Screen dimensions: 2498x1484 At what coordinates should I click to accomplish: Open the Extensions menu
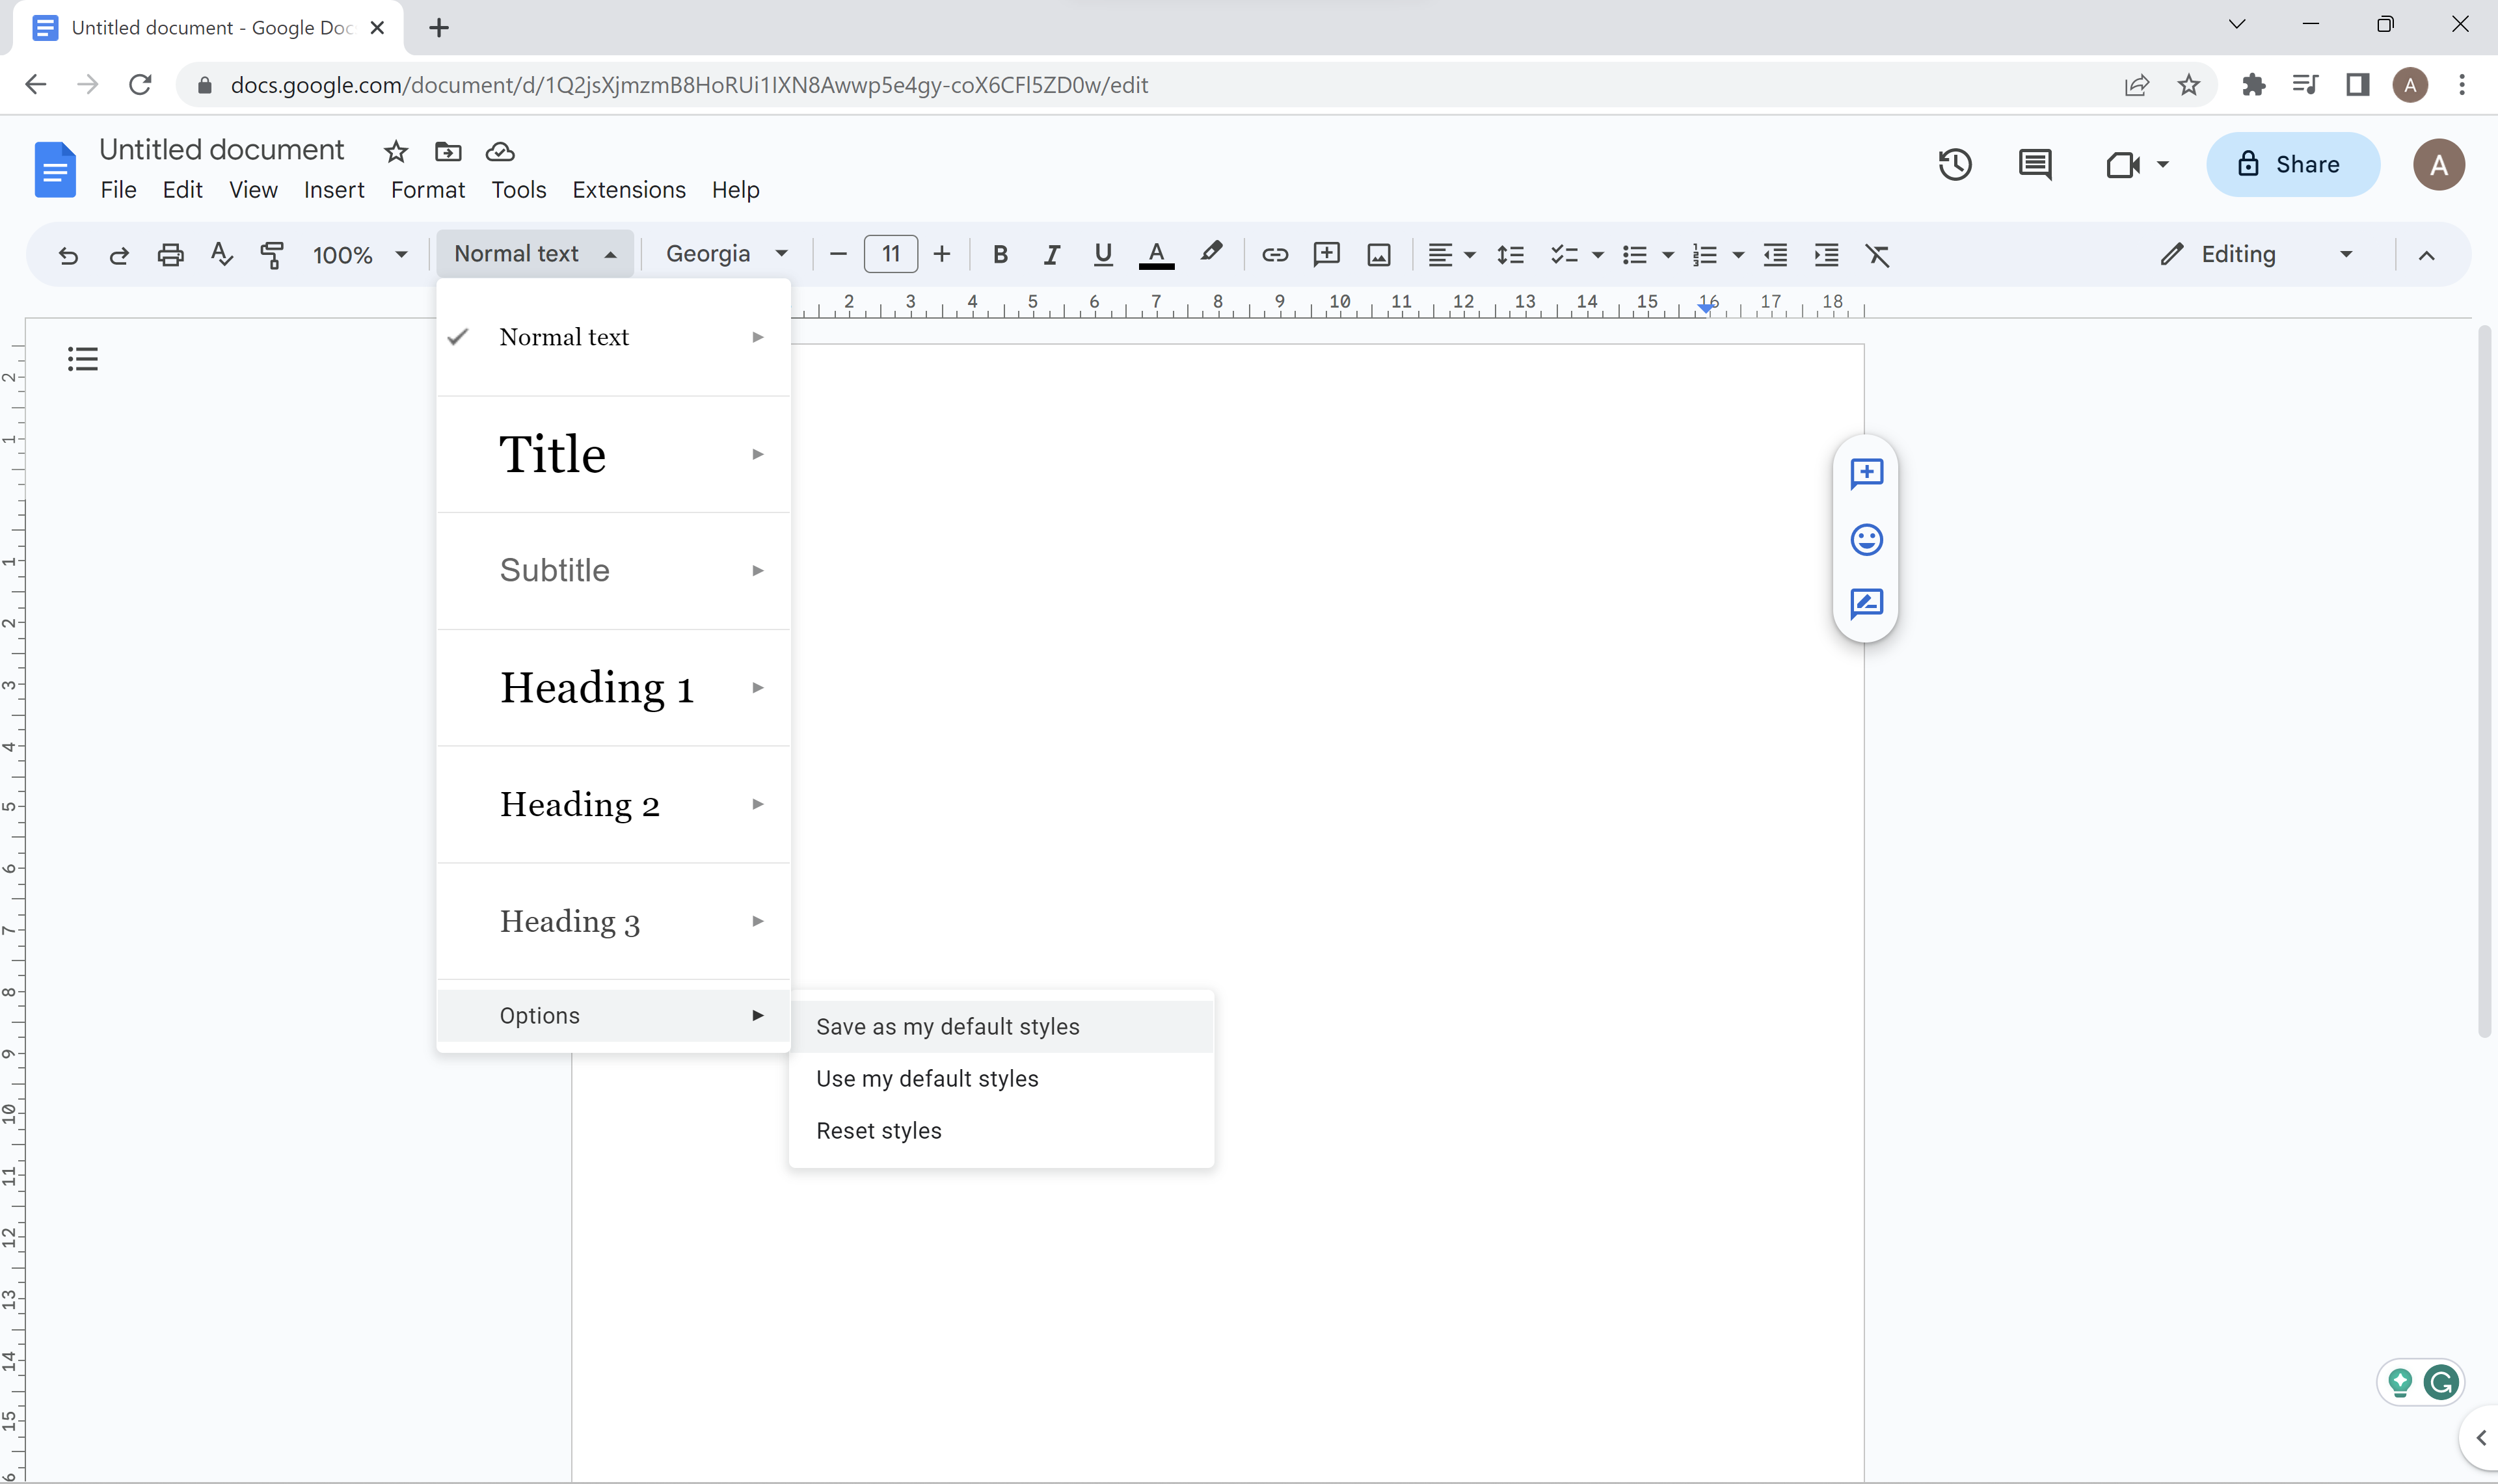point(629,190)
